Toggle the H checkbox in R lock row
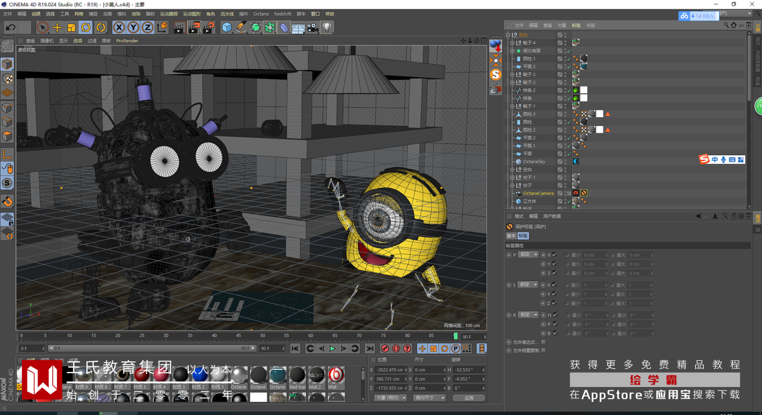Screen dimensions: 762x415 (555, 315)
